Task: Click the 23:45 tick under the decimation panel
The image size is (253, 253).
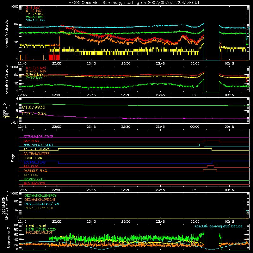Action: click(x=160, y=222)
